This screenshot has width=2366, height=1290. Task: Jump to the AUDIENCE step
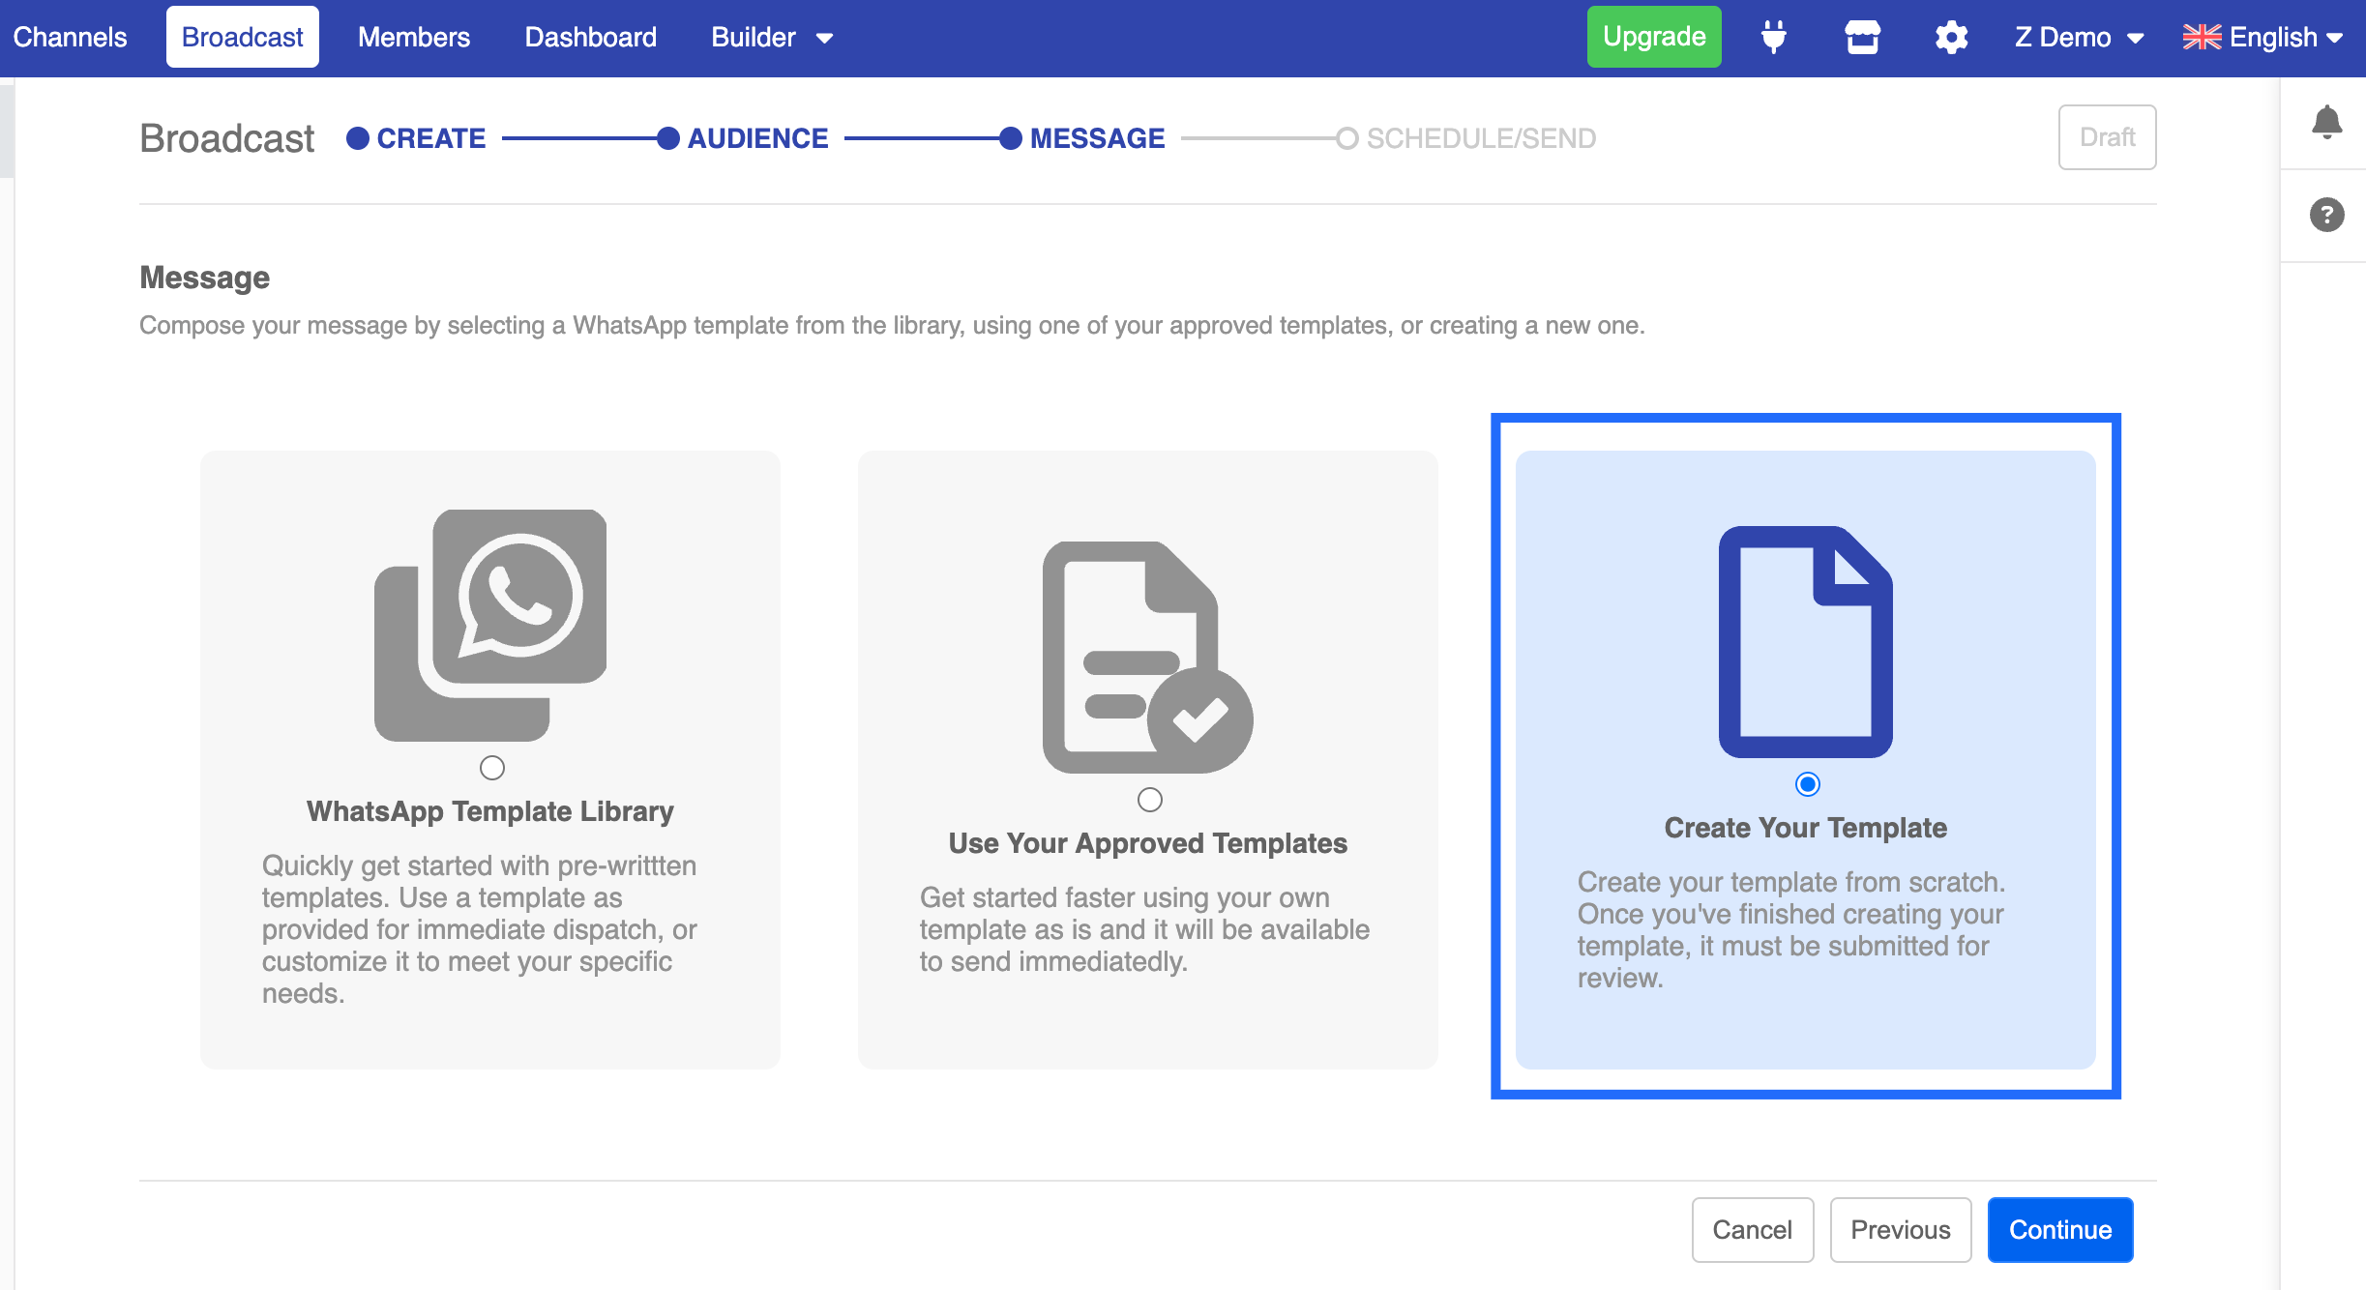[743, 138]
